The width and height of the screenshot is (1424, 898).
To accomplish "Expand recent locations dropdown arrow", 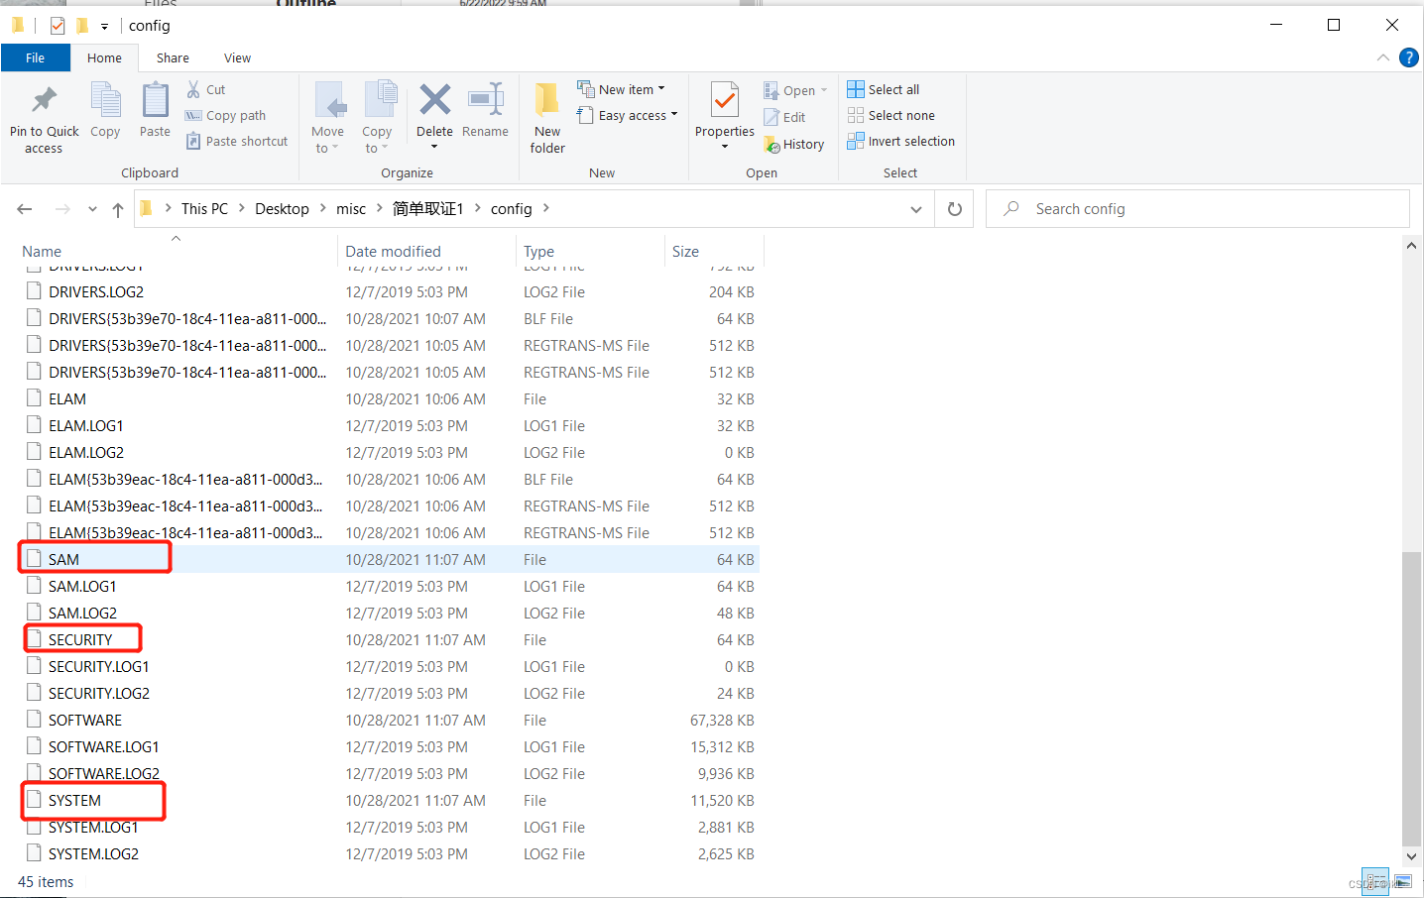I will pyautogui.click(x=92, y=209).
